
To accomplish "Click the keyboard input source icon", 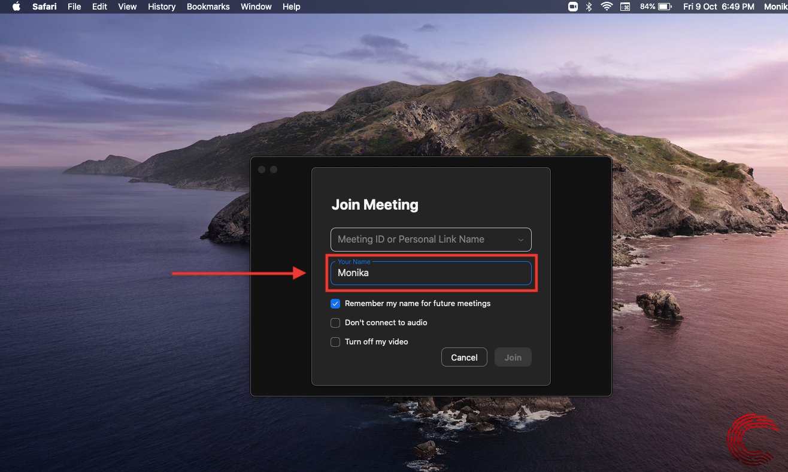I will (625, 7).
